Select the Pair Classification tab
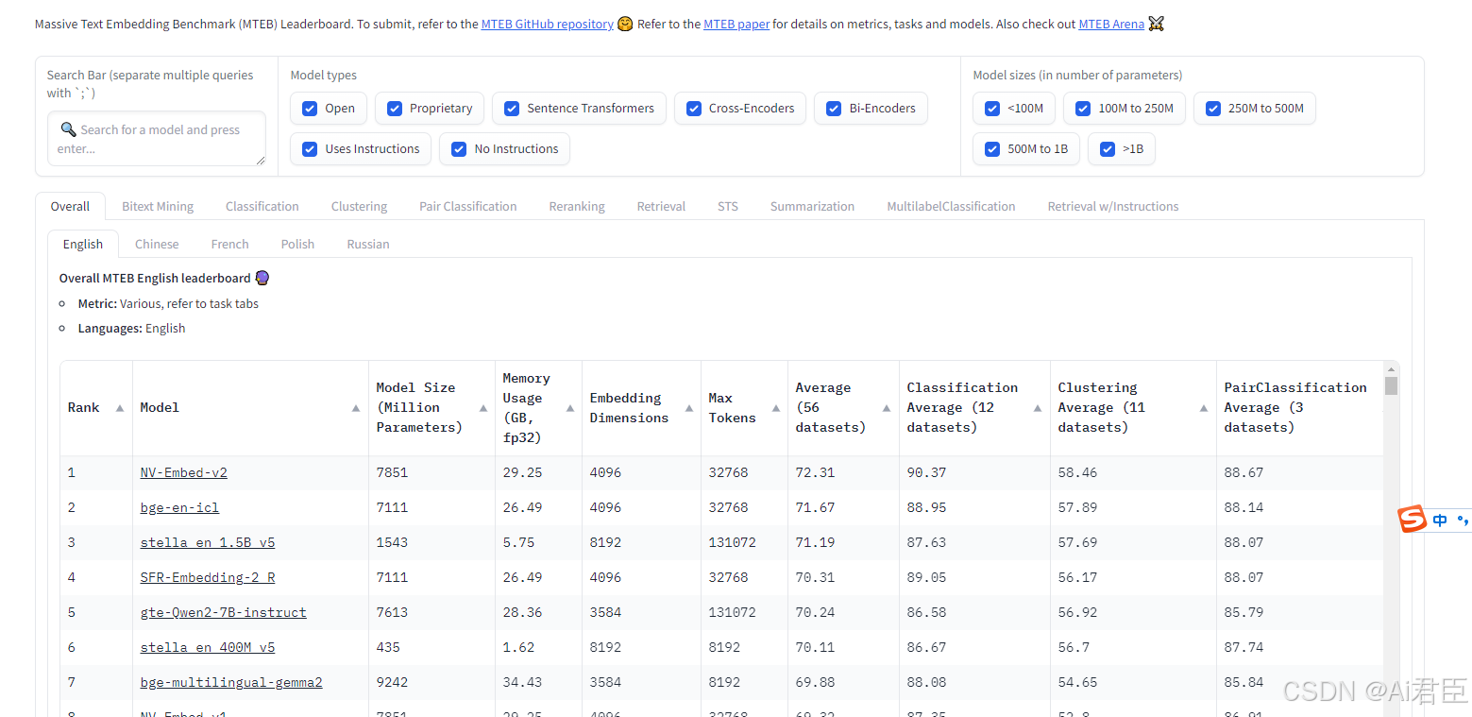1472x717 pixels. pos(468,207)
